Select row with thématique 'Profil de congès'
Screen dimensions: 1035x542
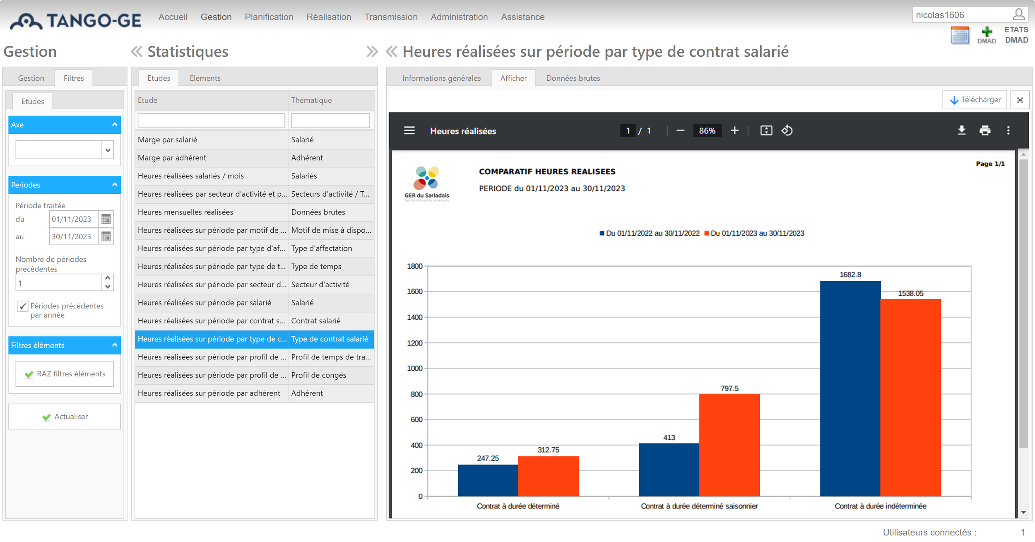coord(254,375)
